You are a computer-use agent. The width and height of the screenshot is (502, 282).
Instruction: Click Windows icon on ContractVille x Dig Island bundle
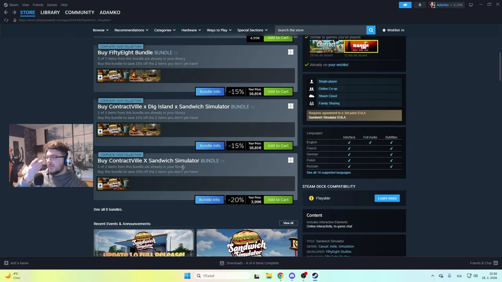[291, 106]
